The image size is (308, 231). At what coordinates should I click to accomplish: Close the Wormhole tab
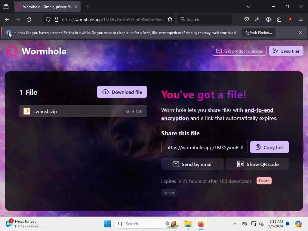point(76,7)
